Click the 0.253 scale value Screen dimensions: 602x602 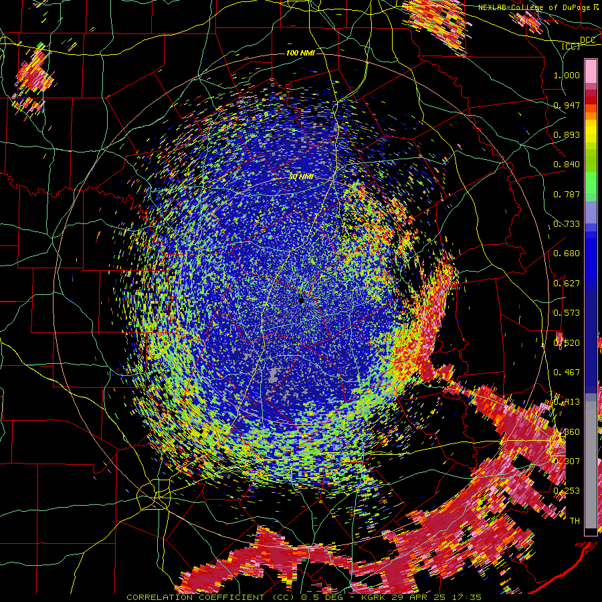pyautogui.click(x=567, y=491)
